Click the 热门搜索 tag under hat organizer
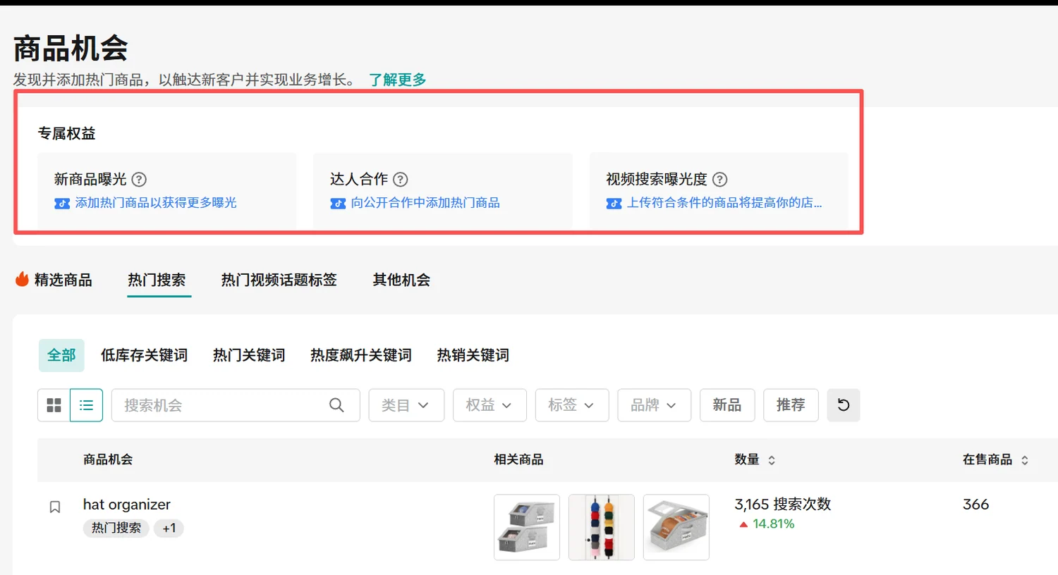This screenshot has height=575, width=1058. click(x=116, y=528)
